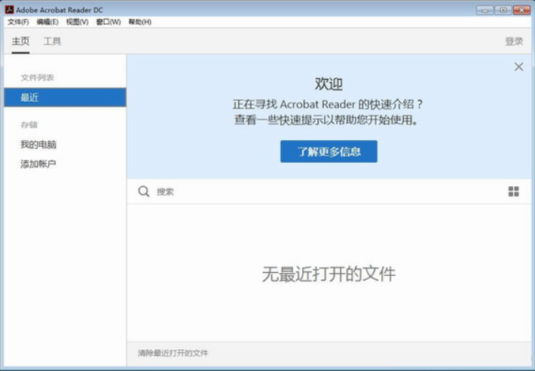Click the 了解更多信息 button
Image resolution: width=535 pixels, height=371 pixels.
point(329,152)
